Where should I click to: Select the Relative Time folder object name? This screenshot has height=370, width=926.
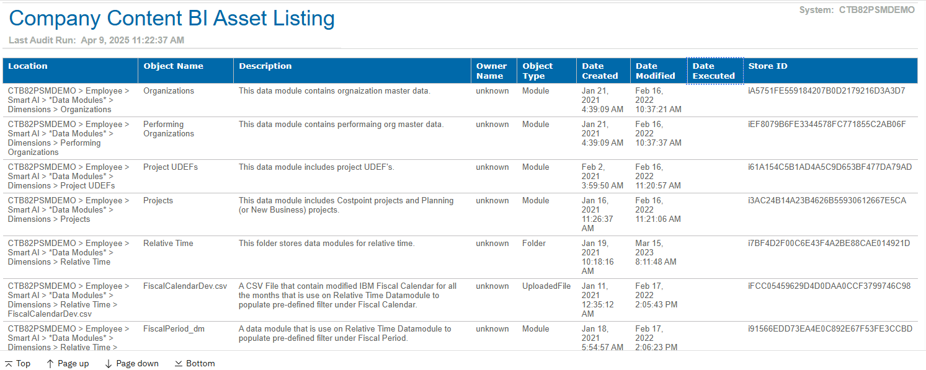tap(168, 244)
